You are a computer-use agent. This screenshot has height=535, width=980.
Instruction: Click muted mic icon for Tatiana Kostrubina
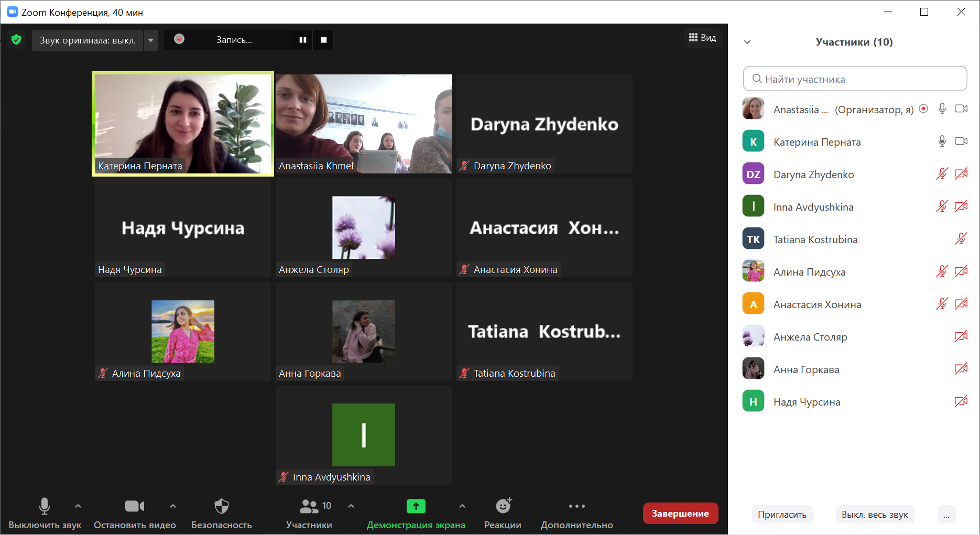[x=961, y=239]
